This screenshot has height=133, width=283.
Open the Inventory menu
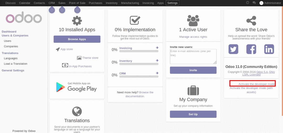(112, 3)
